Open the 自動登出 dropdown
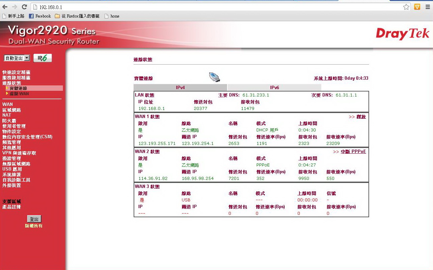Viewport: 433px width, 270px height. click(x=17, y=58)
